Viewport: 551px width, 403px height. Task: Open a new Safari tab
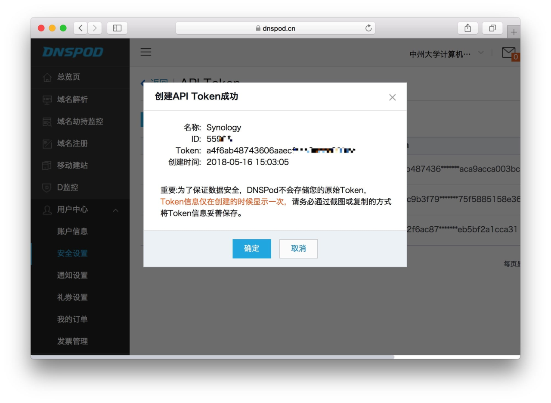coord(514,32)
